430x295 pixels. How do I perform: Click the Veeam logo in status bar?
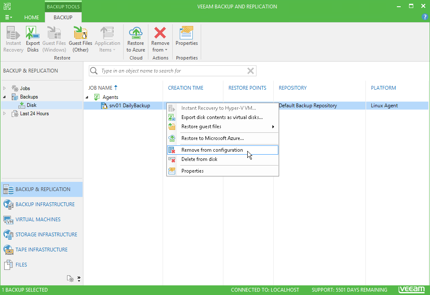click(412, 290)
